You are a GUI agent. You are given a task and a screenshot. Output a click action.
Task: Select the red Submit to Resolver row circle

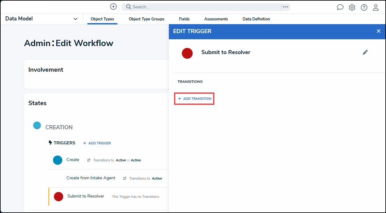point(59,197)
